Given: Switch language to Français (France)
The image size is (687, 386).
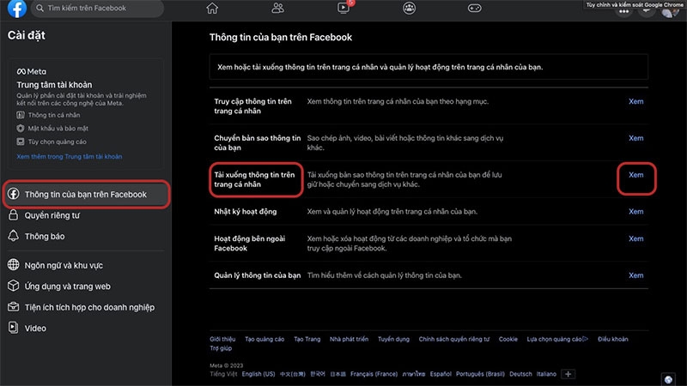Looking at the screenshot, I should 374,374.
